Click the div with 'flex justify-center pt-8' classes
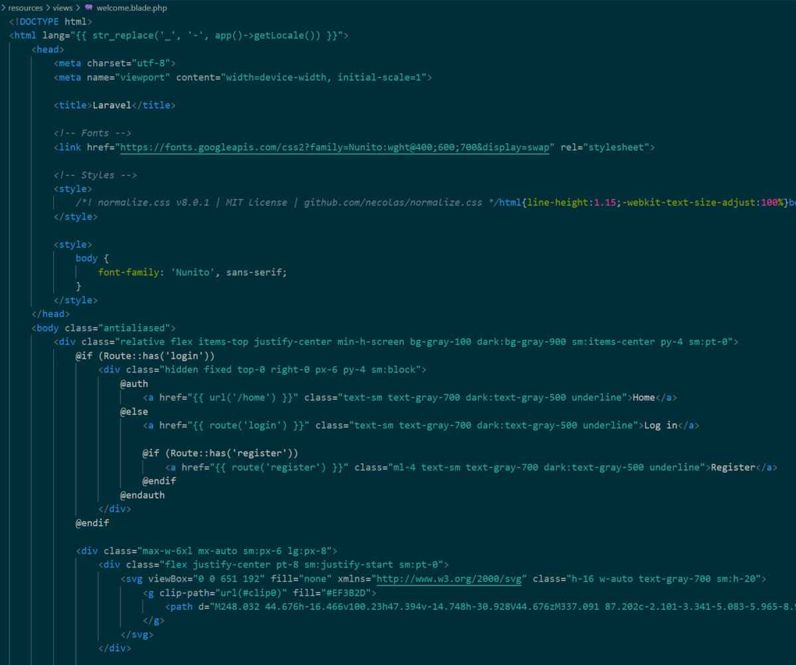Screen dimensions: 796x665 pyautogui.click(x=274, y=565)
